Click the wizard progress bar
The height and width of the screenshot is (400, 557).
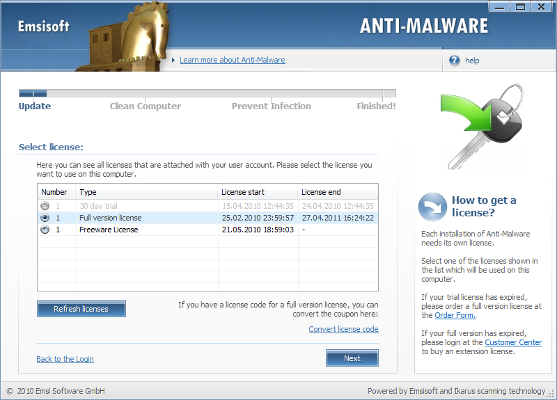click(x=207, y=93)
